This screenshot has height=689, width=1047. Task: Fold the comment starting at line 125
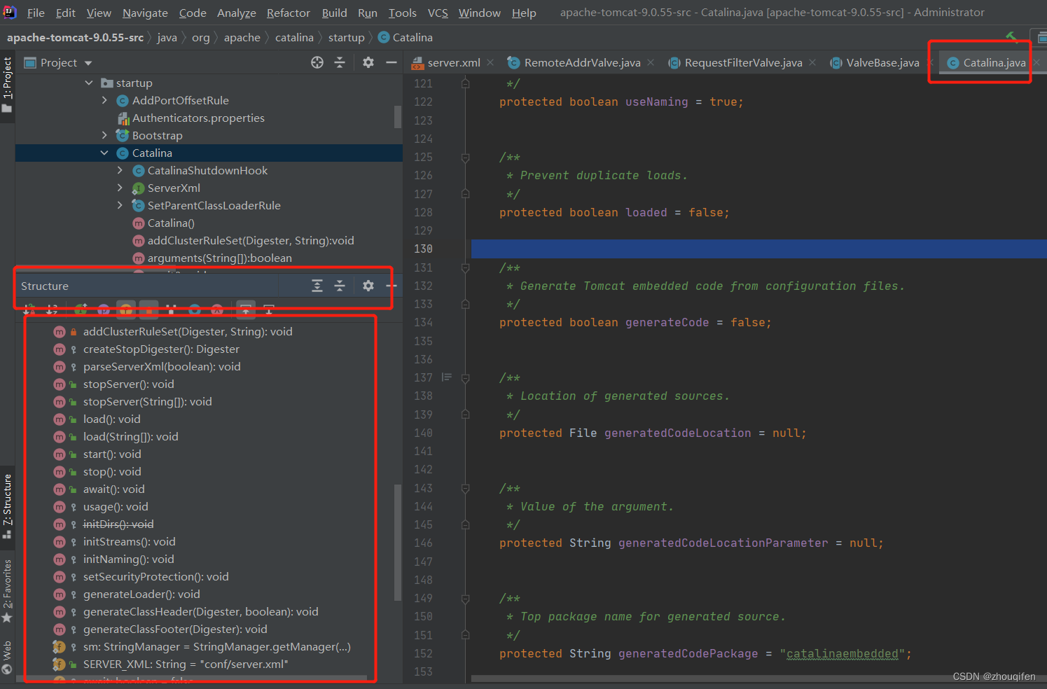[x=465, y=158]
